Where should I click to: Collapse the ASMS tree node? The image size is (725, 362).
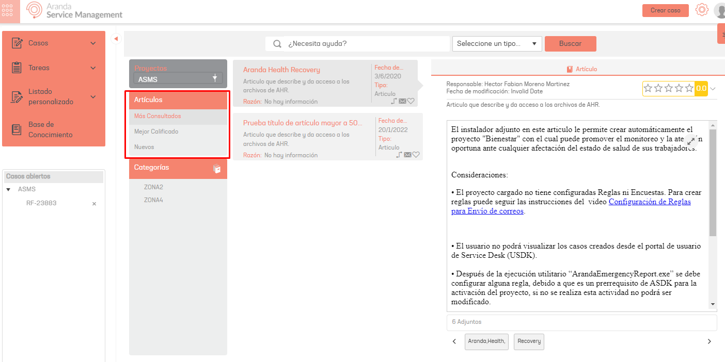pos(8,190)
